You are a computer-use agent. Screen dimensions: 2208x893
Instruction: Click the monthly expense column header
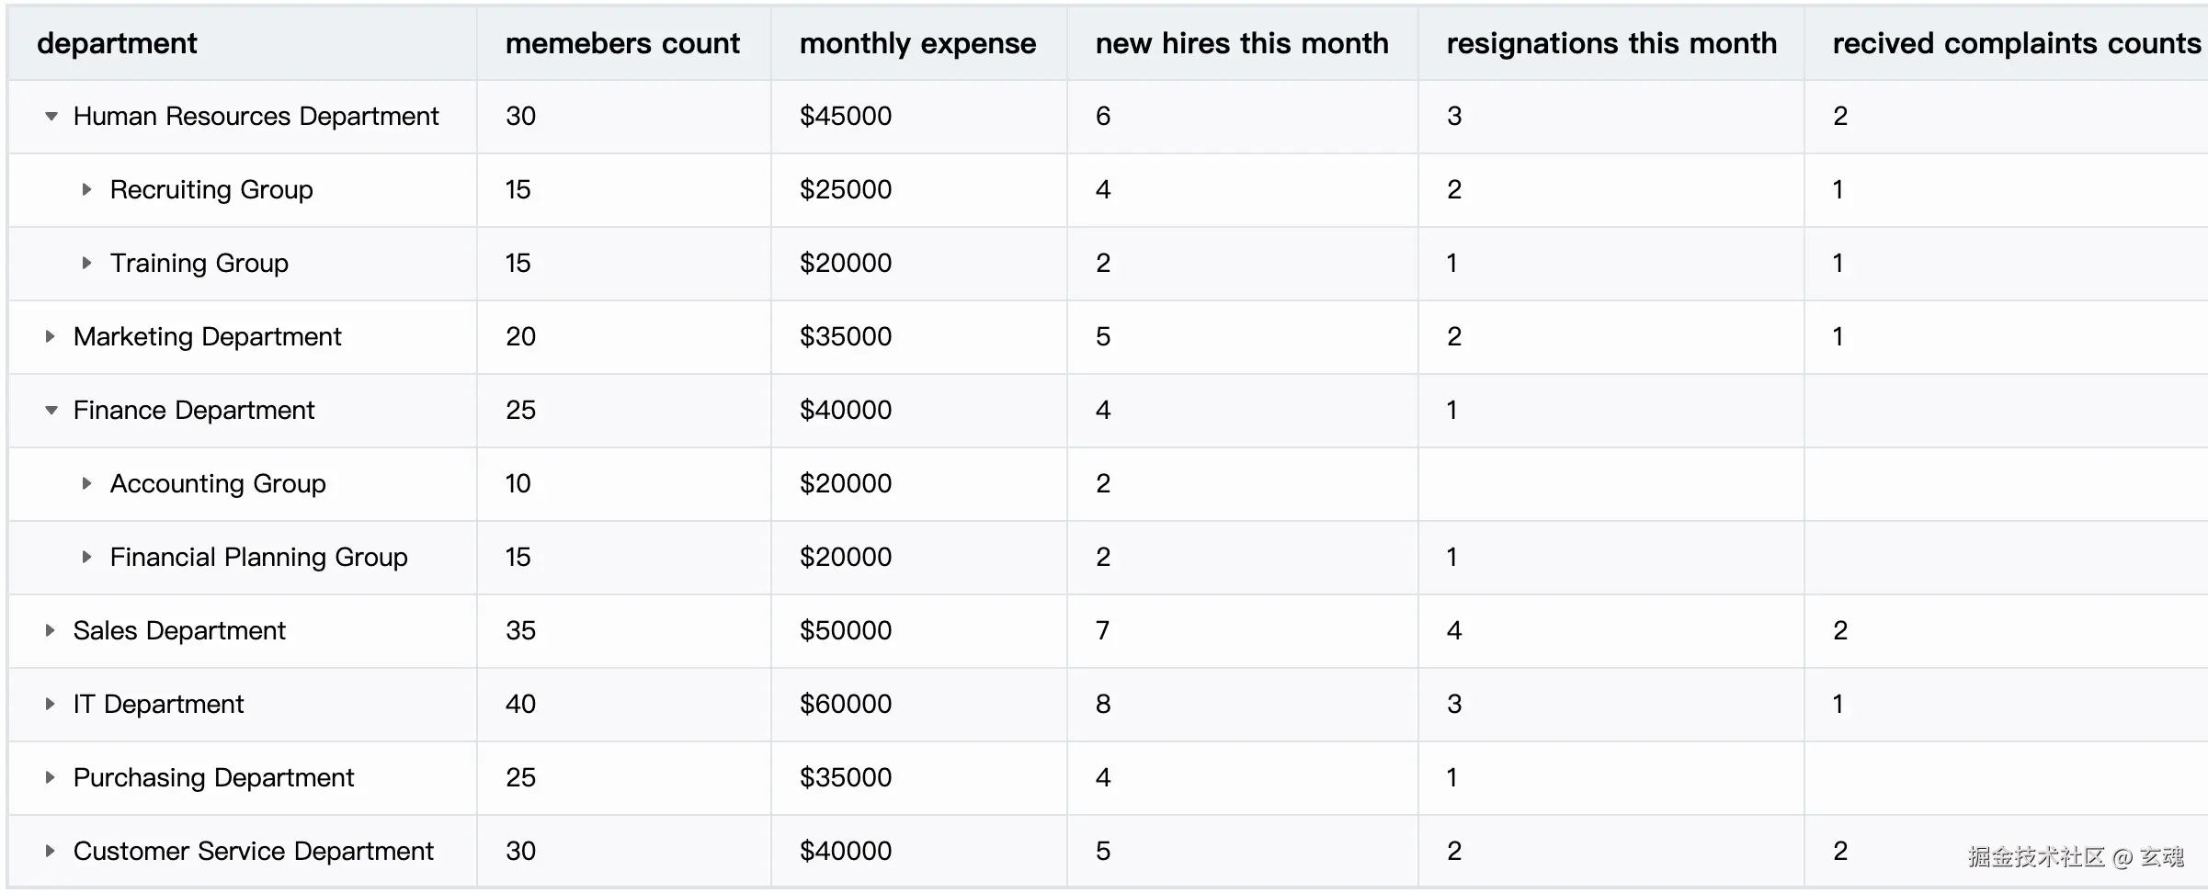click(917, 43)
